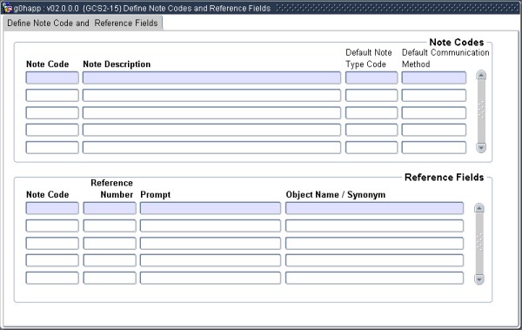Click the last row Note Description field
This screenshot has height=330, width=522.
(211, 147)
